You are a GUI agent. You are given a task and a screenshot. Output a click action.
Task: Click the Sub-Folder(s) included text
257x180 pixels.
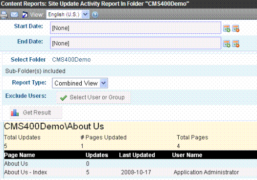tap(35, 71)
